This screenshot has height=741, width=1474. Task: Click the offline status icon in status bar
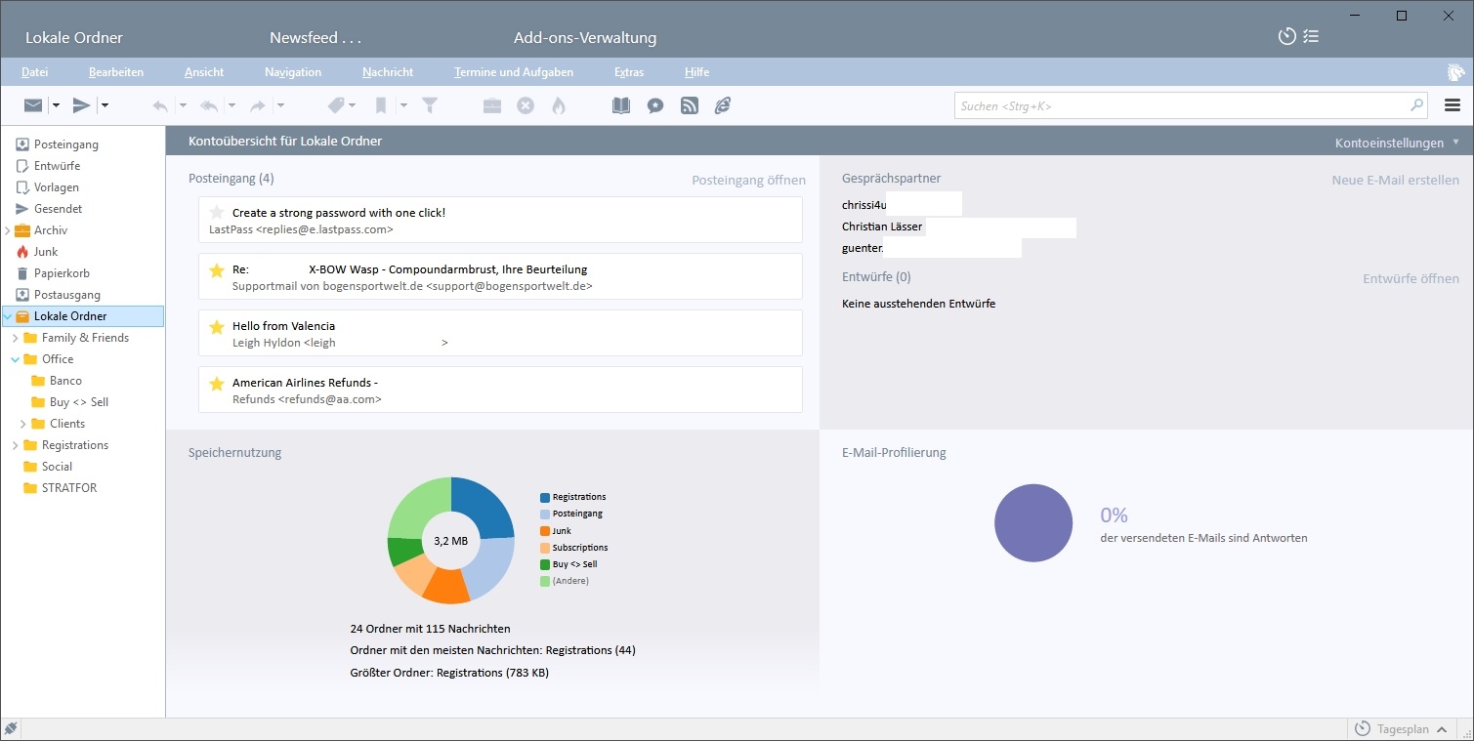(x=11, y=728)
